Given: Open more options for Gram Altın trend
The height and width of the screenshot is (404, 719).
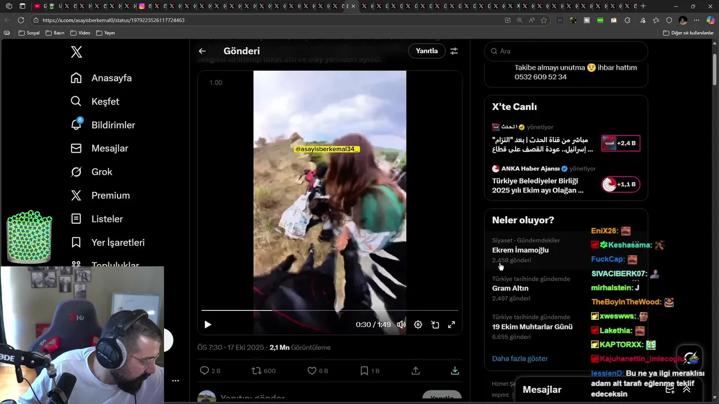Looking at the screenshot, I should point(635,280).
